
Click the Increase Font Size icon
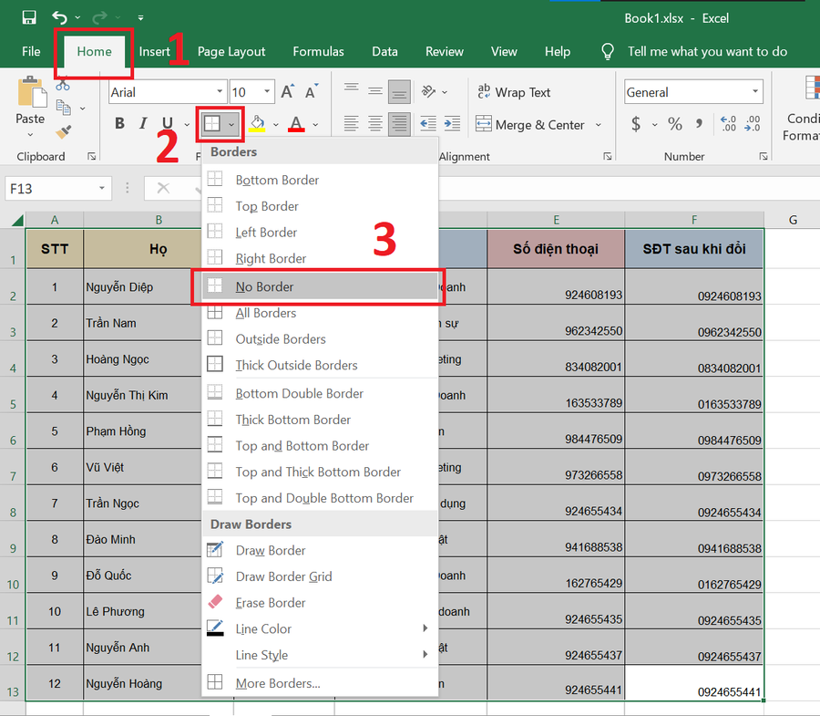pyautogui.click(x=288, y=91)
